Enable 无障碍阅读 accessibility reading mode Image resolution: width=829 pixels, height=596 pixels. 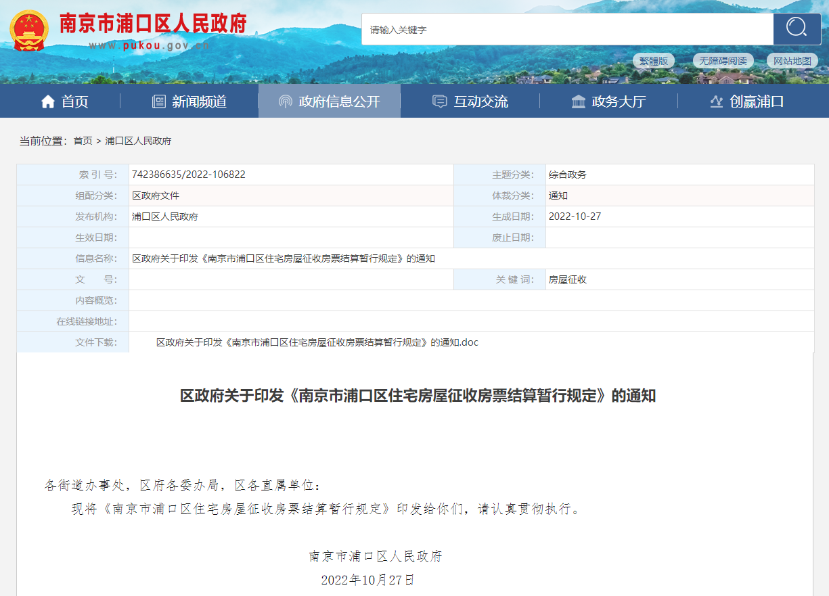click(x=723, y=61)
